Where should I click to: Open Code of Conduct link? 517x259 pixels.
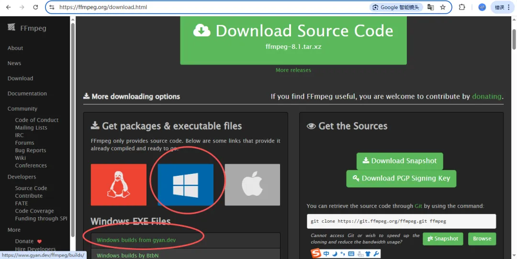pyautogui.click(x=36, y=120)
